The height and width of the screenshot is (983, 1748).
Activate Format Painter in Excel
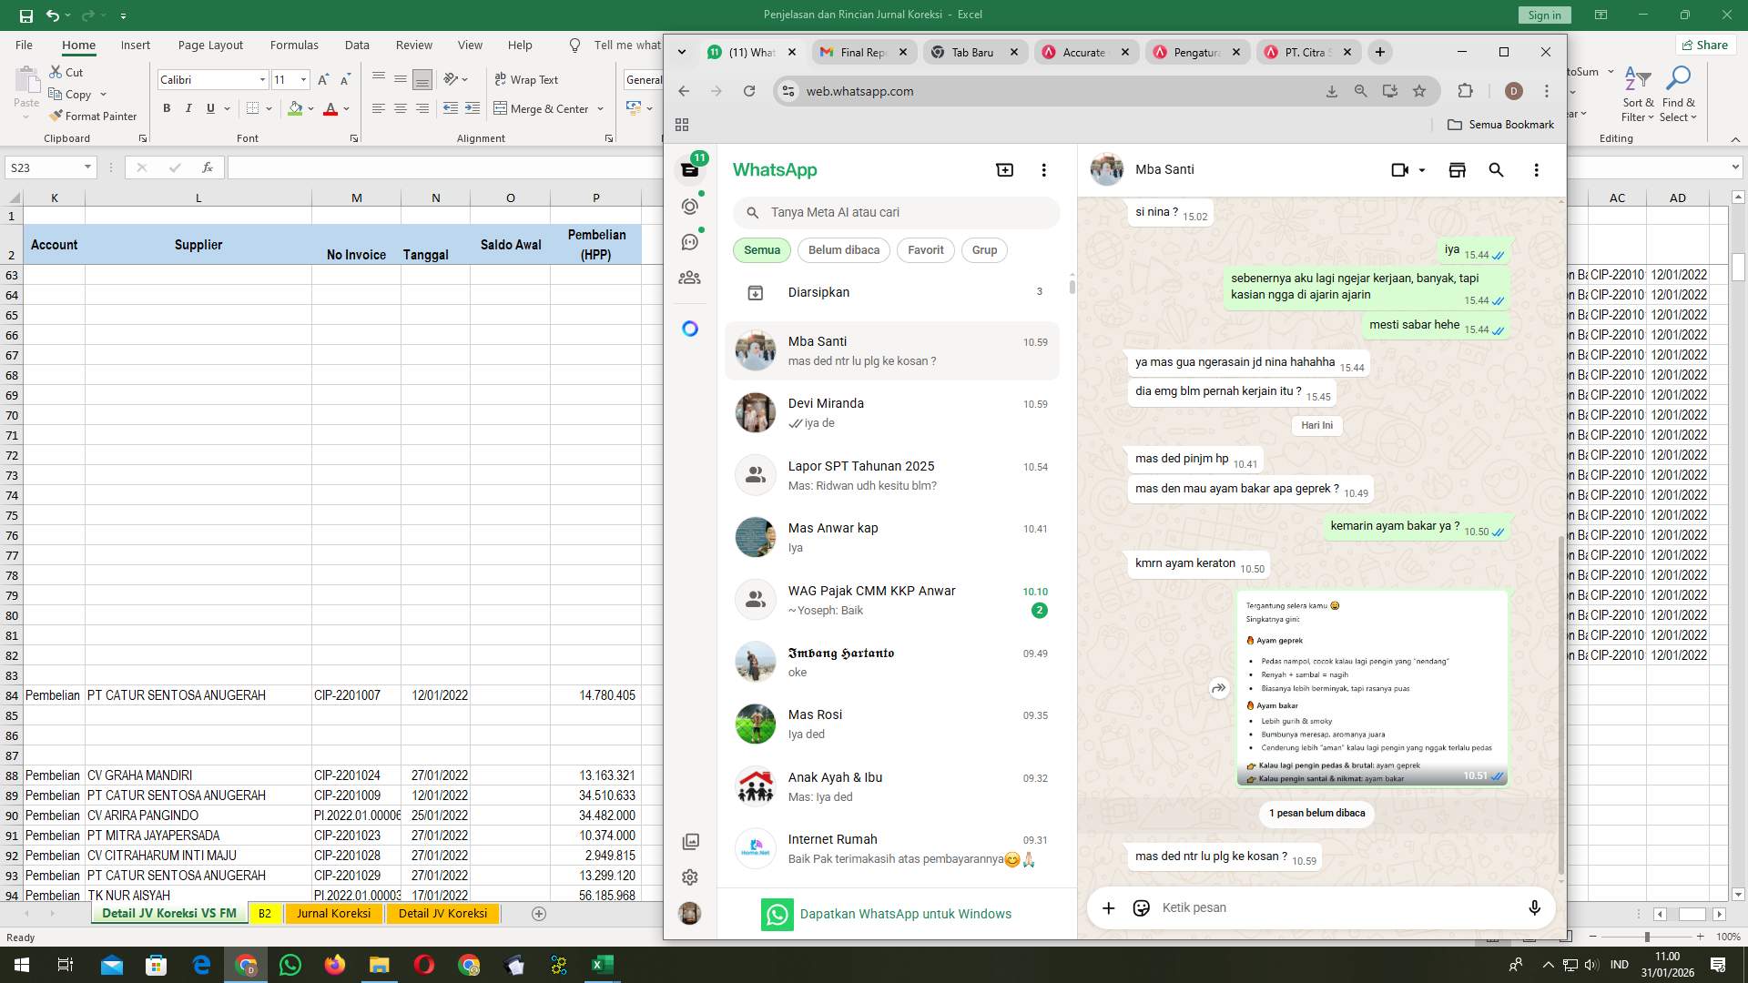94,116
